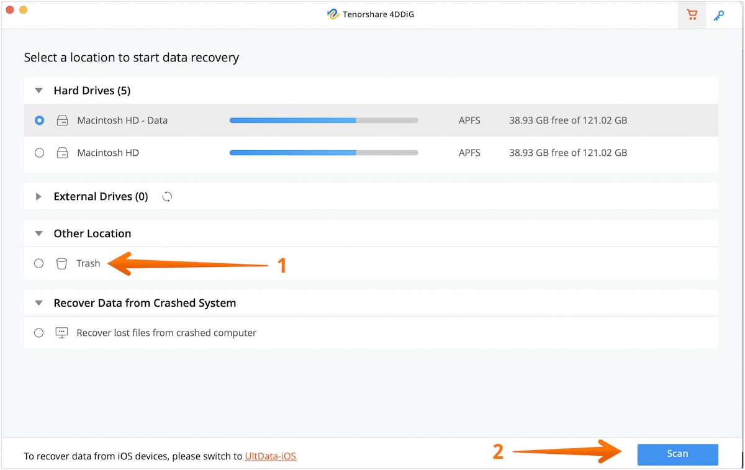Select the Macintosh HD radio button
Screen dimensions: 745x470
point(39,153)
